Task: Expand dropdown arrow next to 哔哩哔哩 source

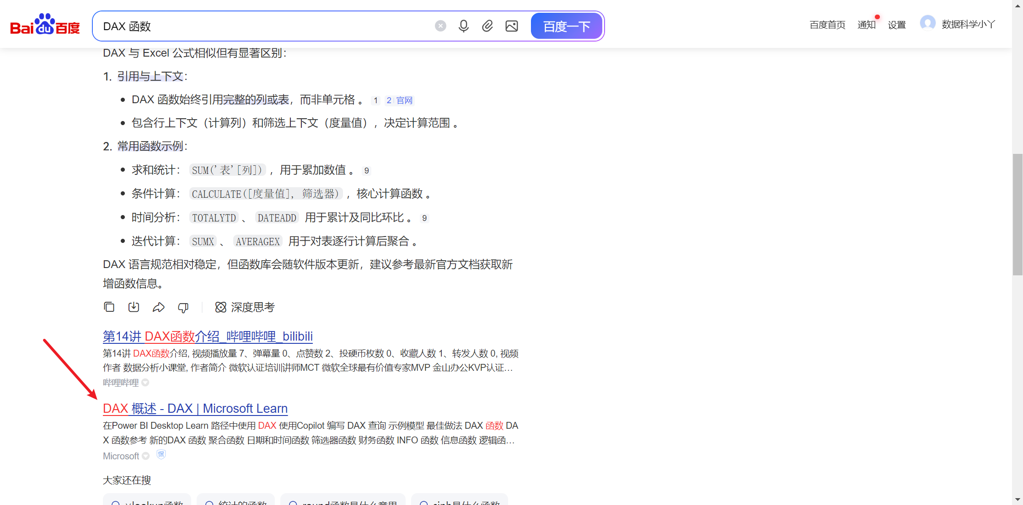Action: tap(145, 383)
